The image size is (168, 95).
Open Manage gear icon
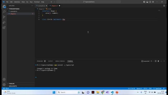pos(4,84)
